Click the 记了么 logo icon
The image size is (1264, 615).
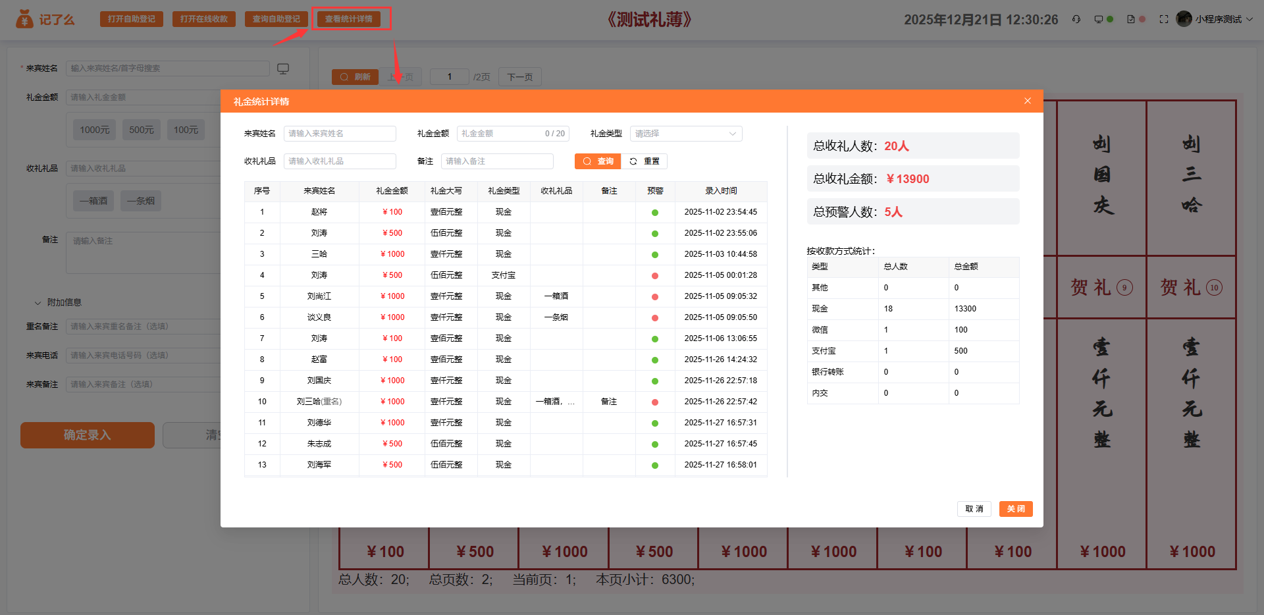(x=24, y=19)
